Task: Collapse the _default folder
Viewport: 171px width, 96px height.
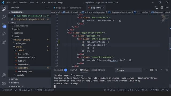Action: pos(21,50)
